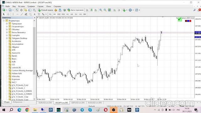Select the crosshair tool
This screenshot has width=201, height=113.
coord(8,14)
